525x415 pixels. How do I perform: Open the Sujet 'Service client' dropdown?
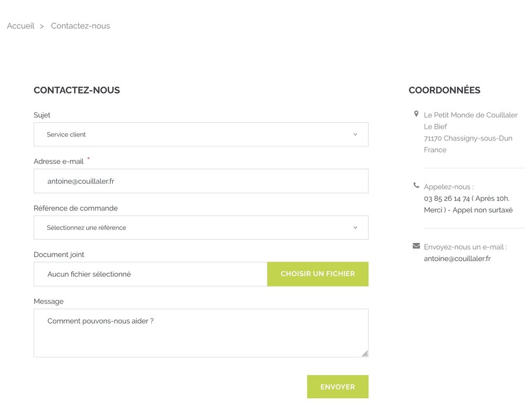point(201,134)
